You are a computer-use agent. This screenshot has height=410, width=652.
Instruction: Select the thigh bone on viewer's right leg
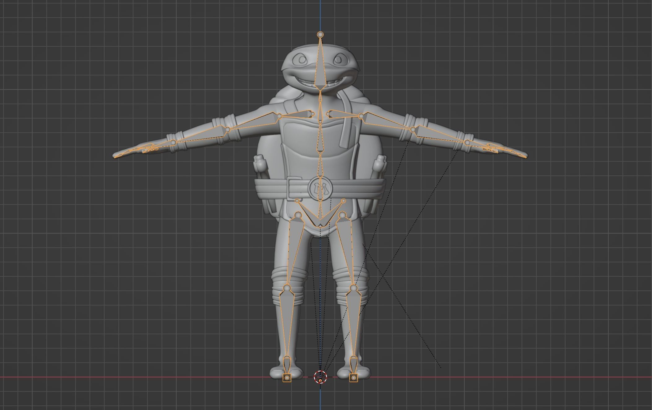[x=346, y=250]
